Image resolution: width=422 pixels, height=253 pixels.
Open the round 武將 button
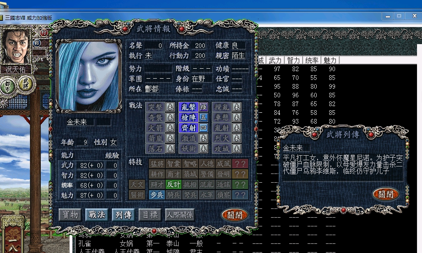[x=25, y=83]
